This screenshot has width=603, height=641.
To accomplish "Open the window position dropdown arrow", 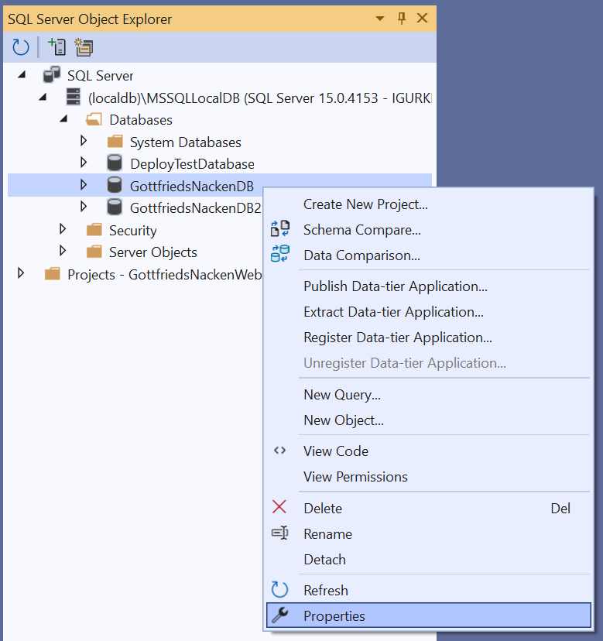I will [x=379, y=19].
